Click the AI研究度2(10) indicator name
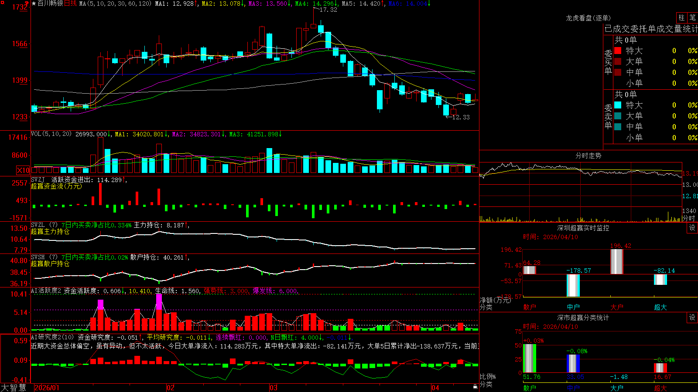698x392 pixels. pos(52,337)
